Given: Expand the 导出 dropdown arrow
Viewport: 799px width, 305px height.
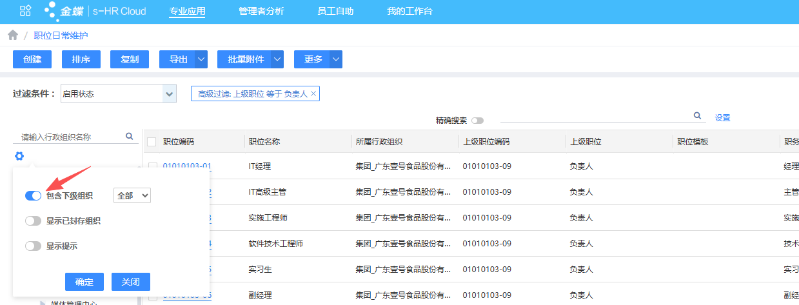Looking at the screenshot, I should point(202,59).
